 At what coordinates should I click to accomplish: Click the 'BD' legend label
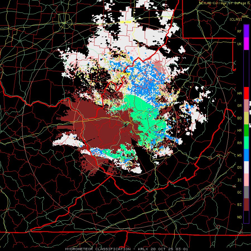pyautogui.click(x=240, y=118)
